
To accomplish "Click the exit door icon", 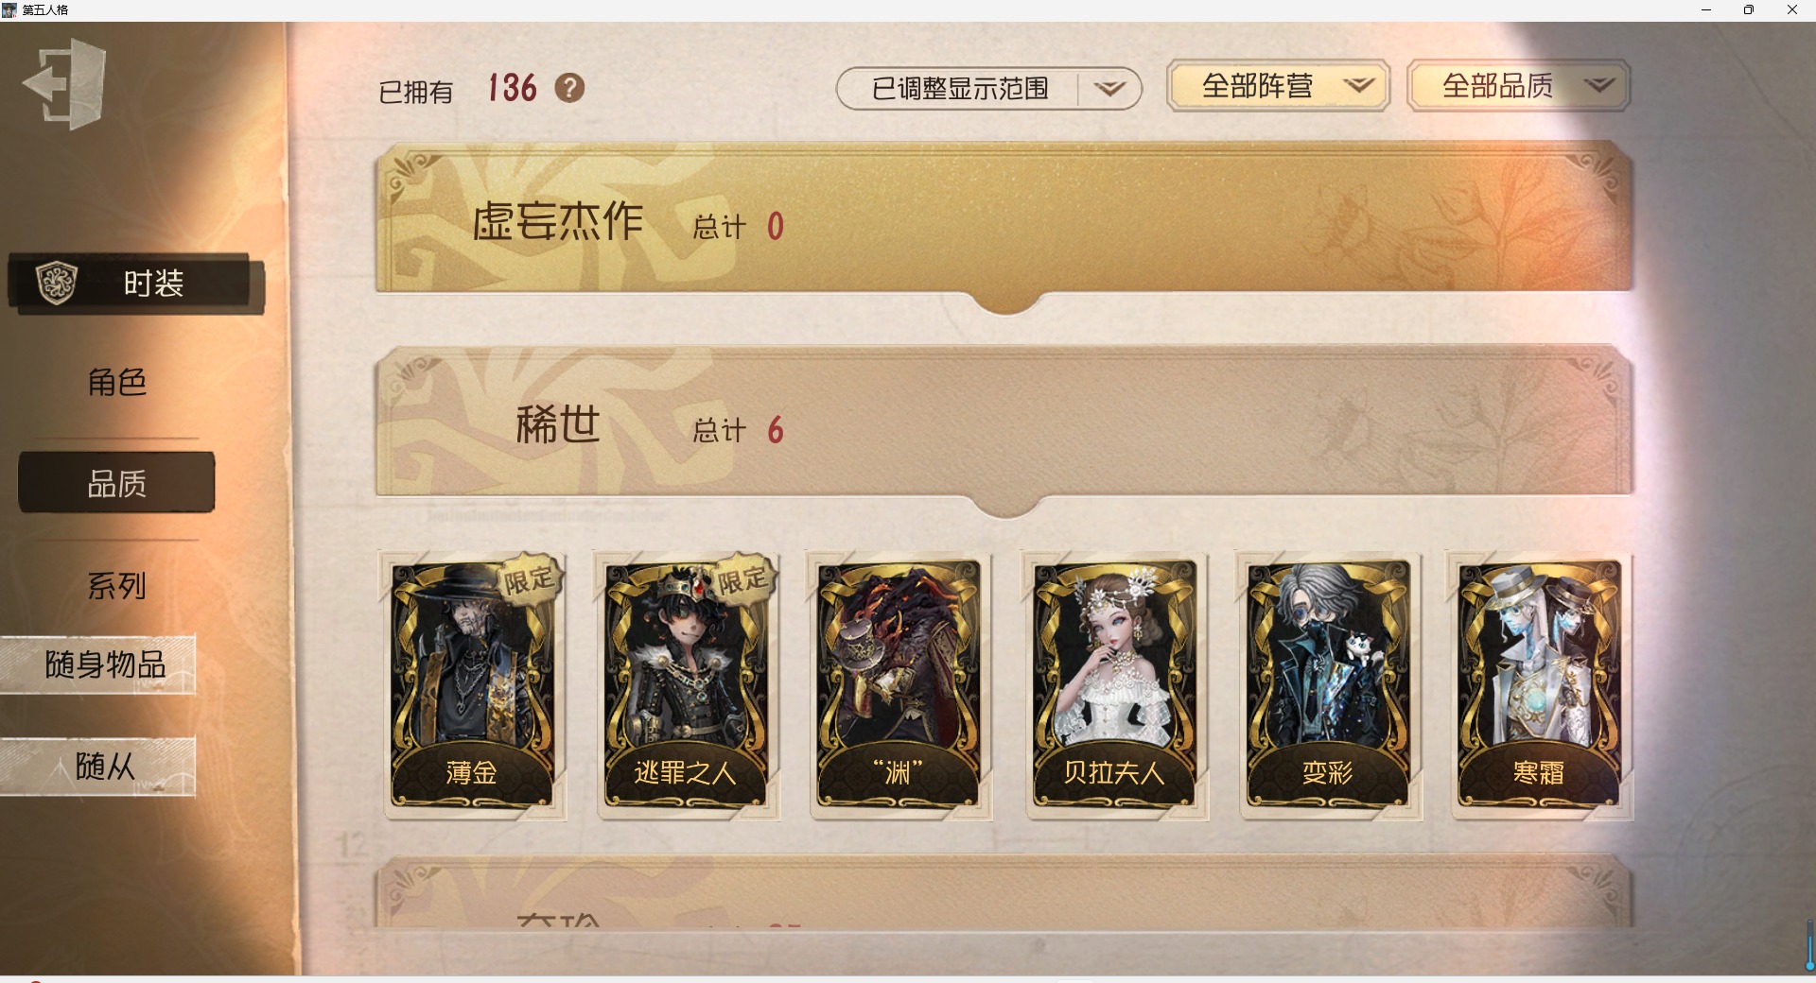I will 64,83.
